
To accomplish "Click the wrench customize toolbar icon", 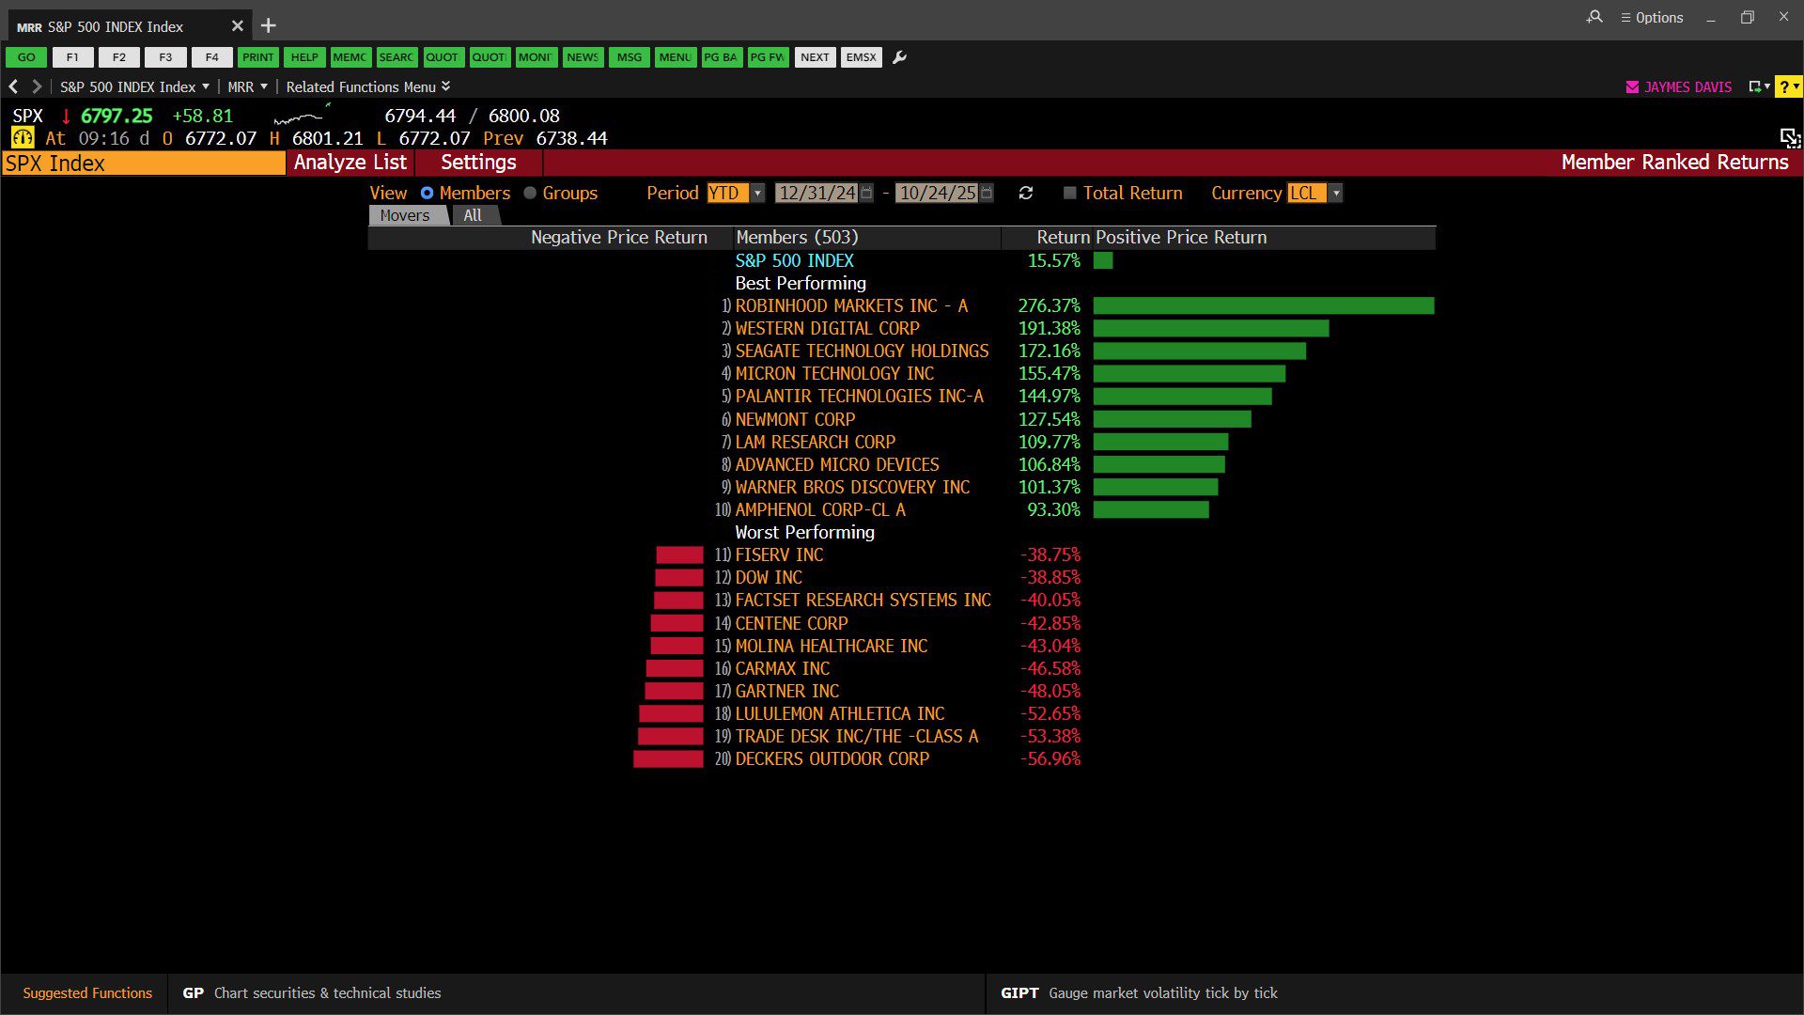I will [x=899, y=57].
